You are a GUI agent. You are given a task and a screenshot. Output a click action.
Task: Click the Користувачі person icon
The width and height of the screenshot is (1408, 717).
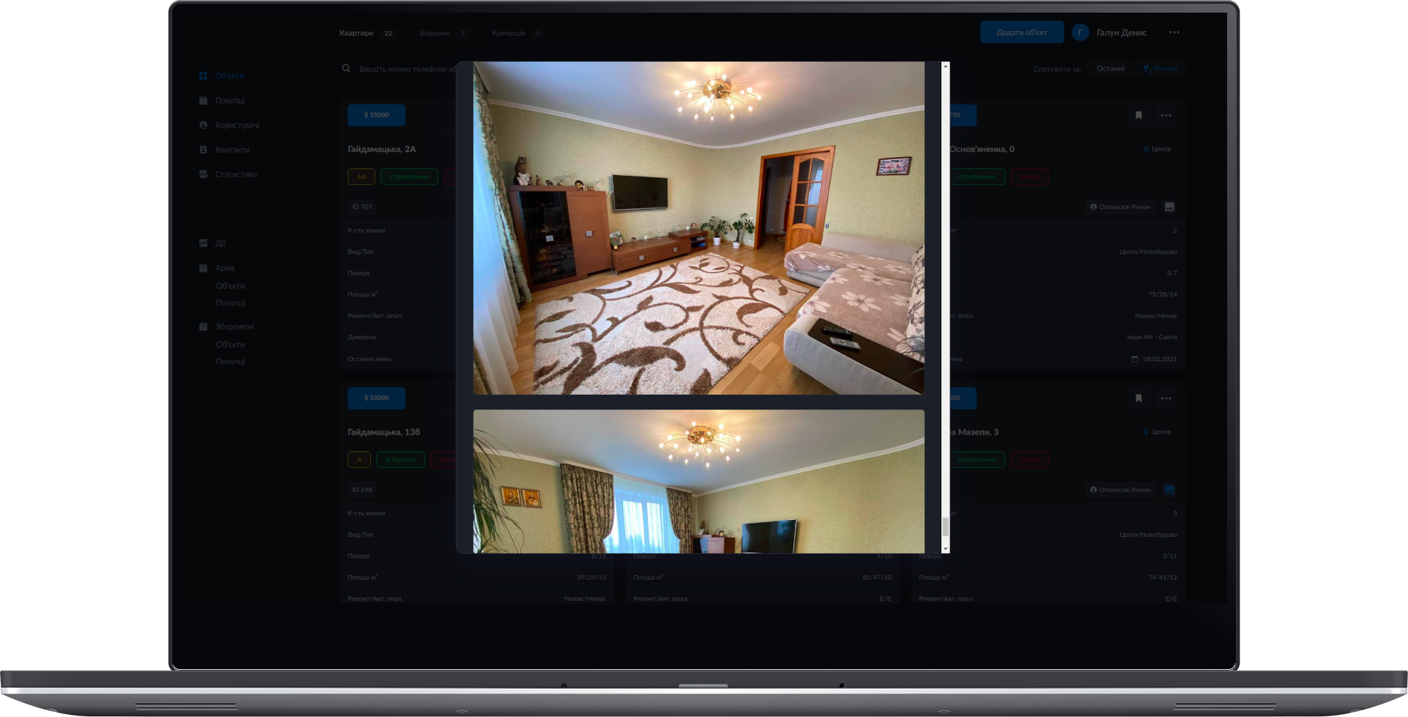tap(203, 125)
